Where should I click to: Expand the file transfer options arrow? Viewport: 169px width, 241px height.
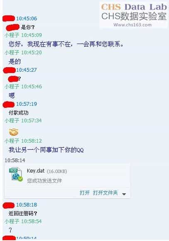click(124, 194)
